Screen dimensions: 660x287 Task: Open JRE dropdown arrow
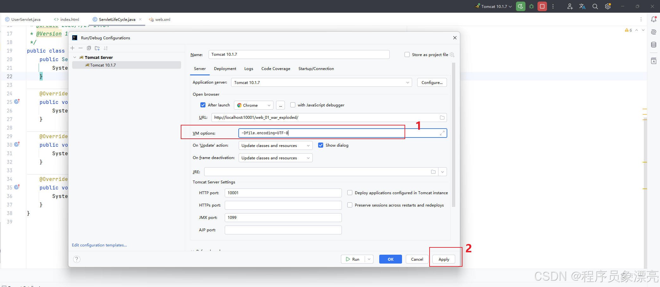(443, 172)
